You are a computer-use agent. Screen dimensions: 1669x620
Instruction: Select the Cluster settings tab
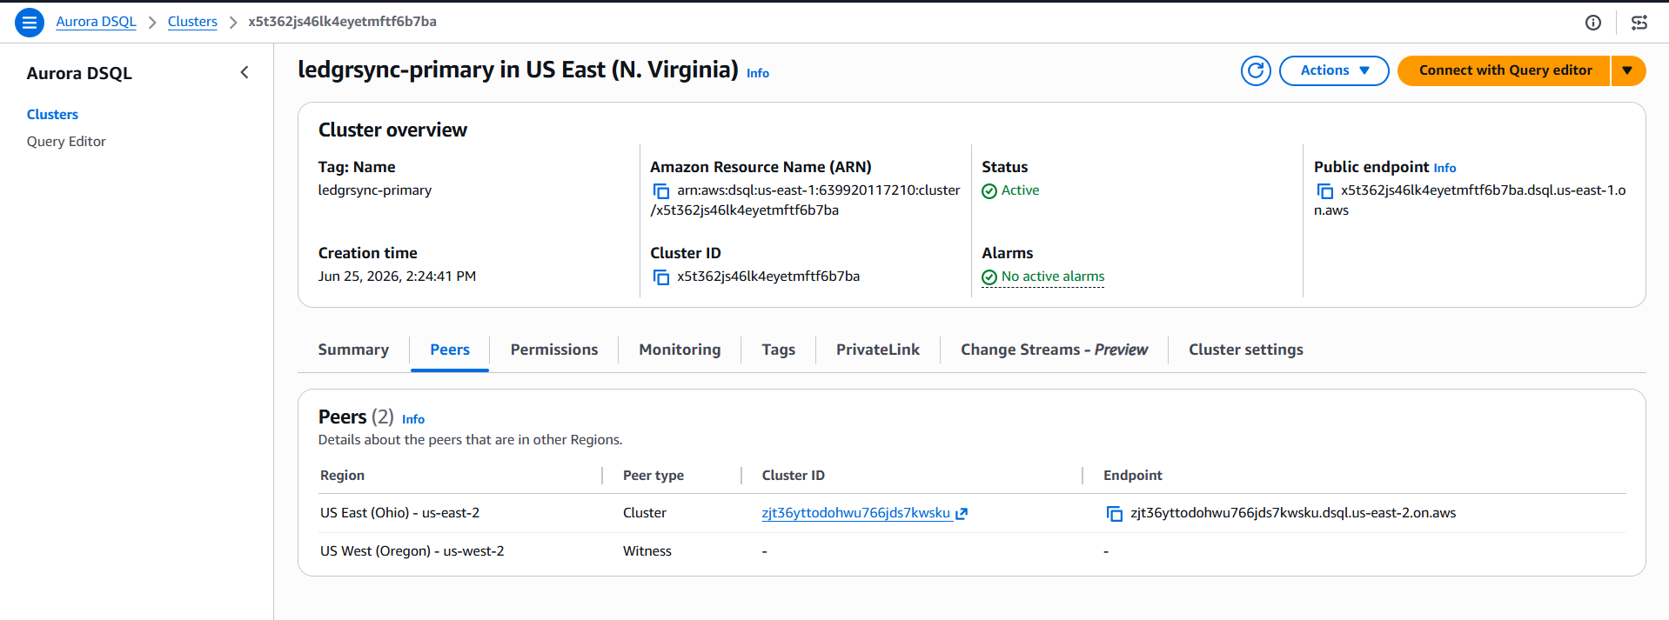(1246, 350)
